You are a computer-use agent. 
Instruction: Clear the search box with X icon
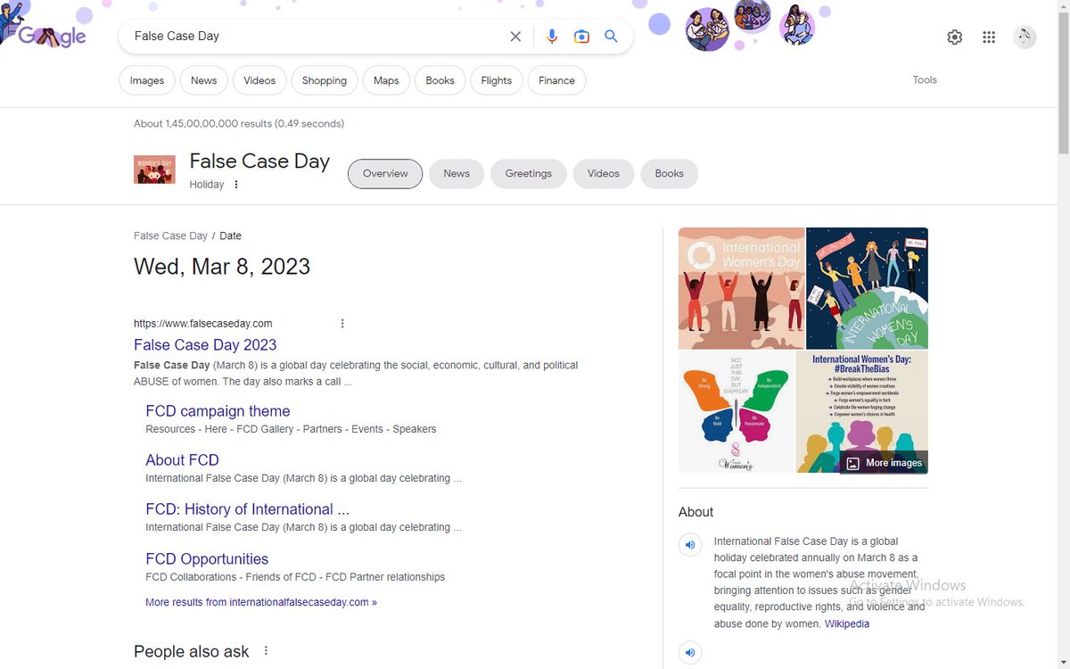click(x=515, y=37)
